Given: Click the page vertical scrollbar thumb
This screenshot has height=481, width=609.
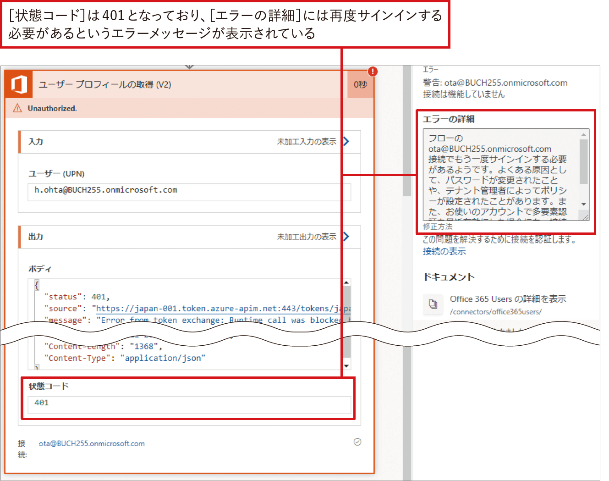Looking at the screenshot, I should coord(407,131).
